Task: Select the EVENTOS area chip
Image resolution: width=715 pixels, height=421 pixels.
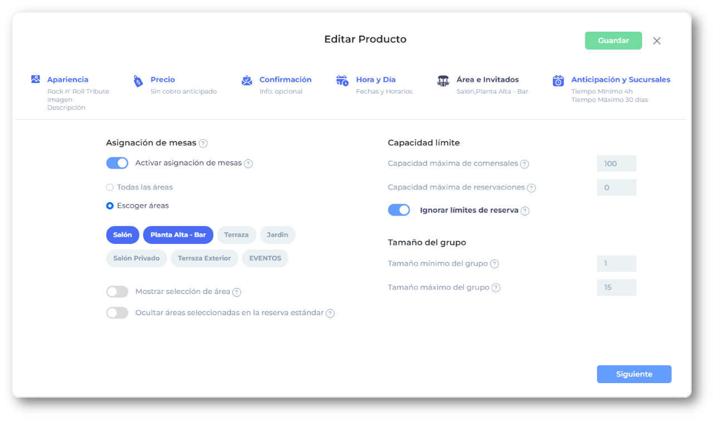Action: (265, 258)
